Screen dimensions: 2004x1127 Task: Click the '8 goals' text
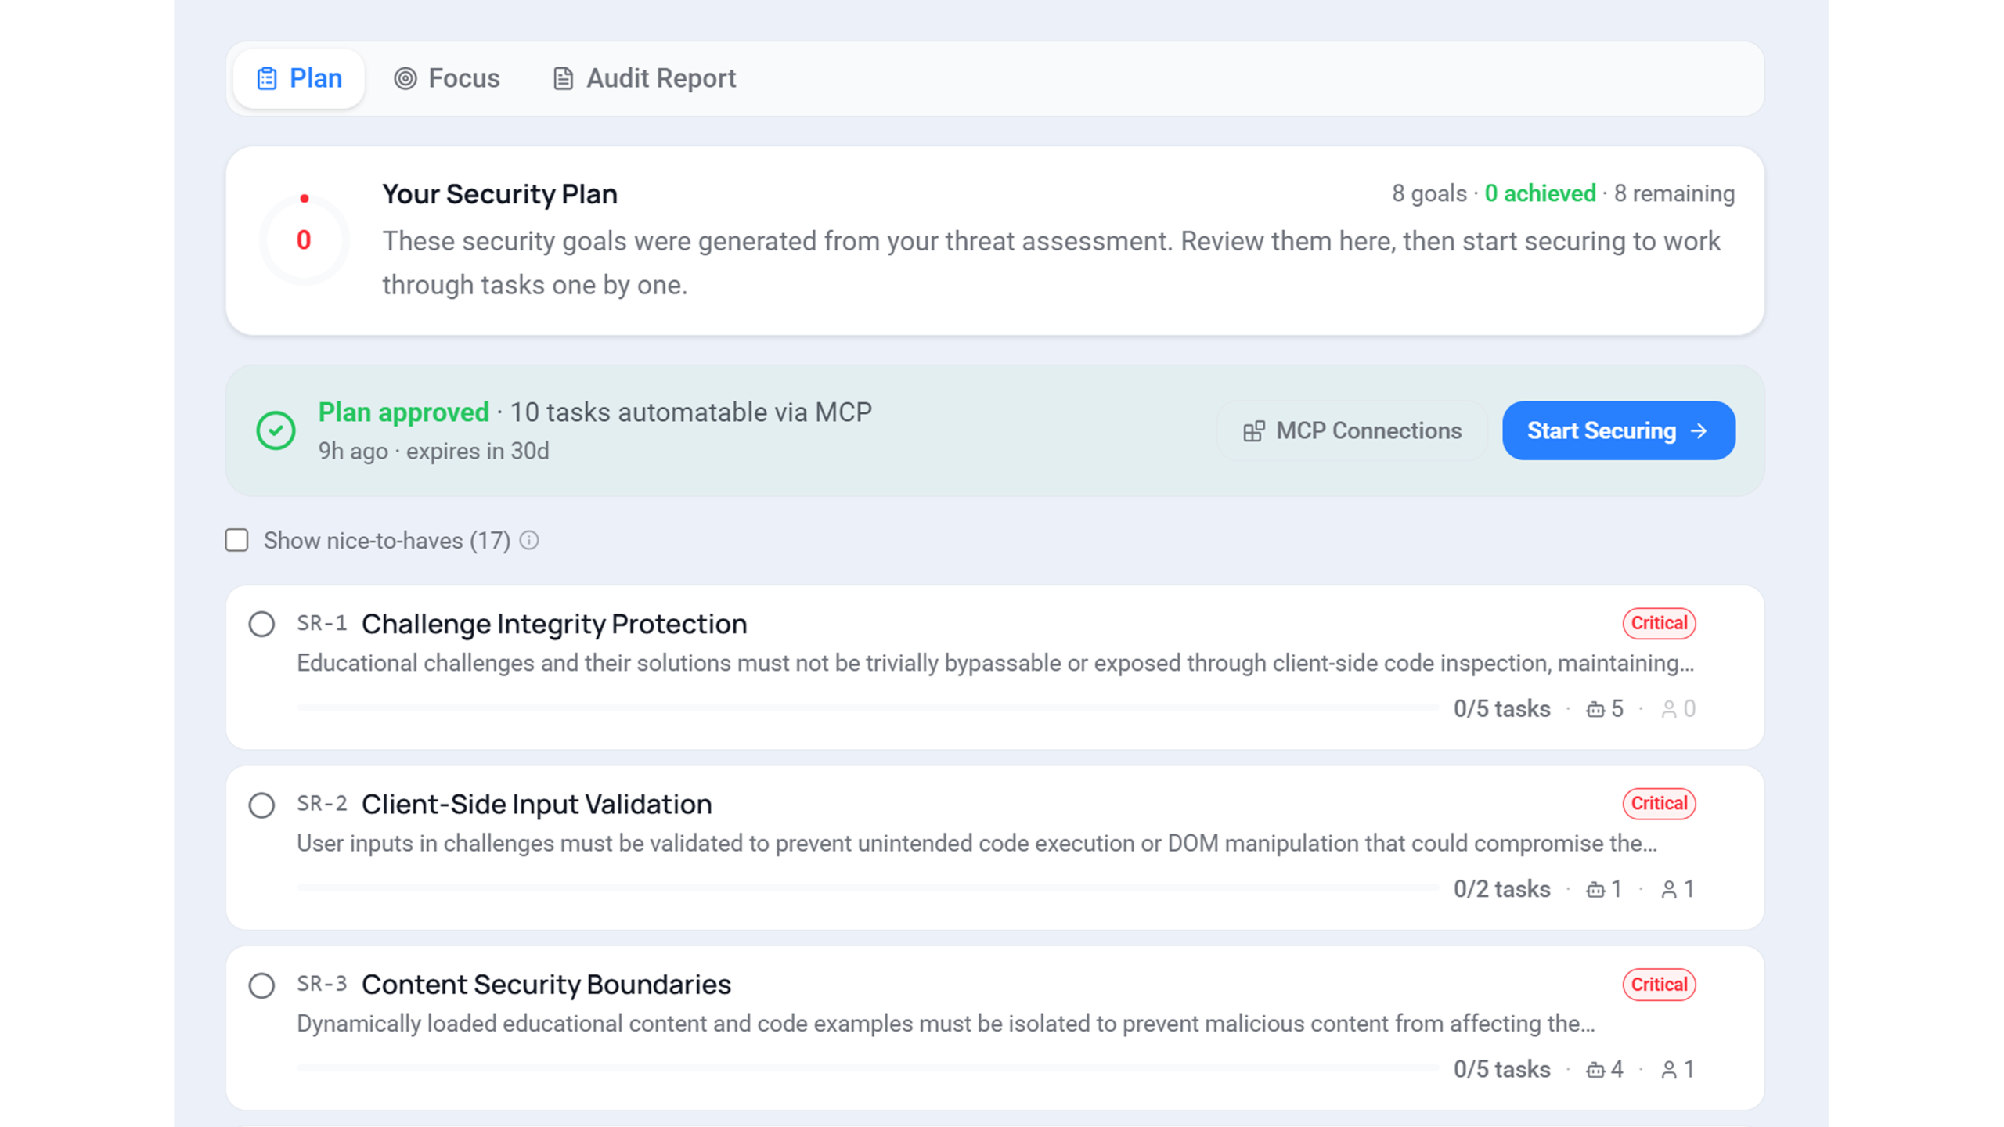(1429, 193)
